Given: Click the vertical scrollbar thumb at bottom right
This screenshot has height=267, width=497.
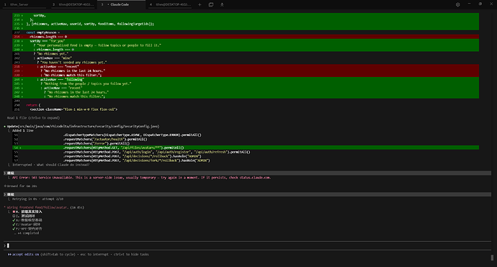Looking at the screenshot, I should pos(492,258).
